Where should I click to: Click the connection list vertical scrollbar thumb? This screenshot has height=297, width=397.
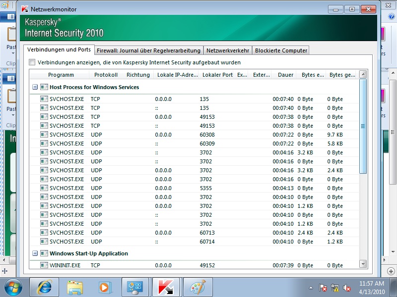click(x=363, y=126)
